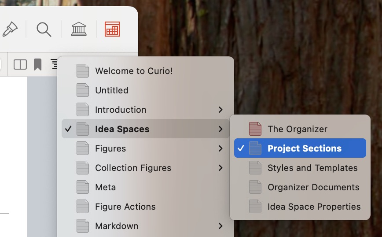382x237 pixels.
Task: Select Idea Space Properties
Action: click(314, 207)
